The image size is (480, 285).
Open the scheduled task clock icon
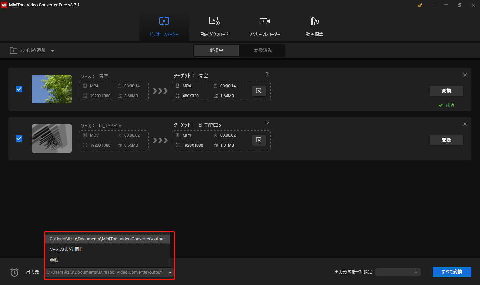coord(14,272)
